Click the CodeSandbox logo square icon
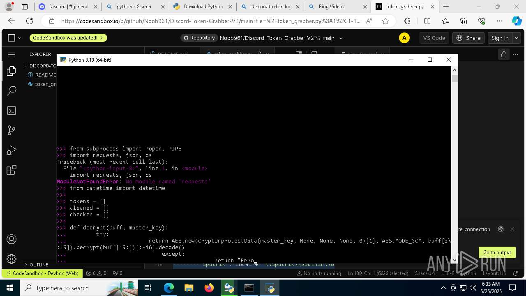This screenshot has width=526, height=296. click(x=12, y=38)
